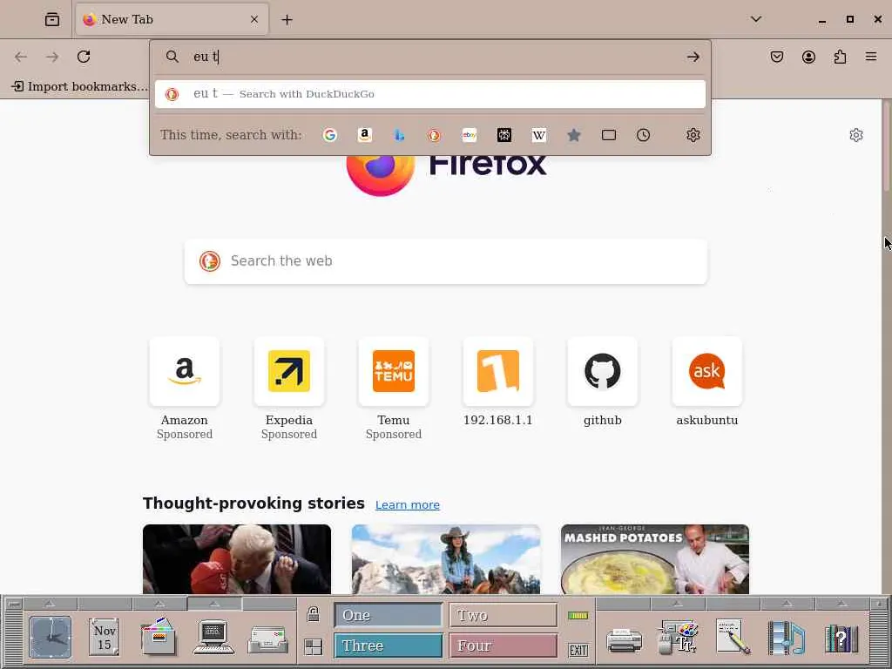Reload the current page
The image size is (892, 669).
(x=84, y=57)
